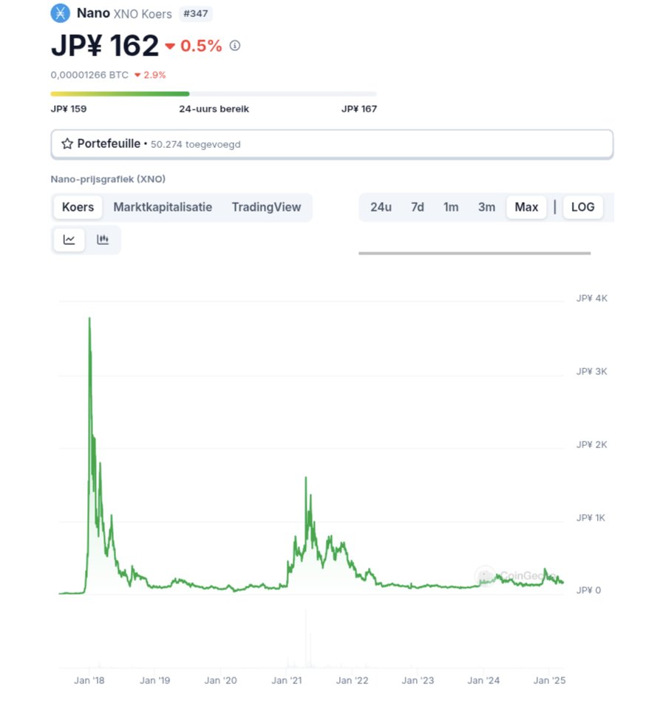
Task: Click the star icon in Portefeuille button
Action: (x=67, y=143)
